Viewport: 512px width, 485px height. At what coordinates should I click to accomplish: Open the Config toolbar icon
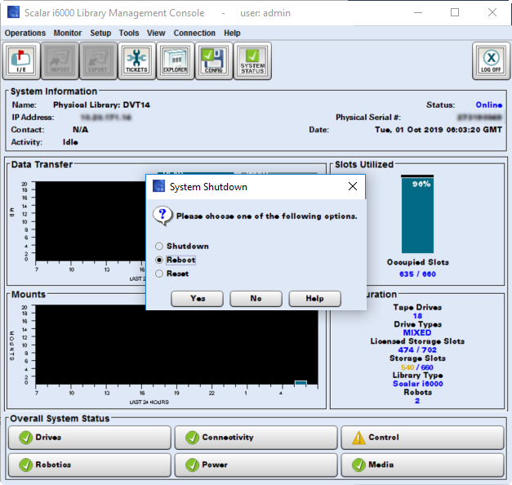click(x=214, y=60)
